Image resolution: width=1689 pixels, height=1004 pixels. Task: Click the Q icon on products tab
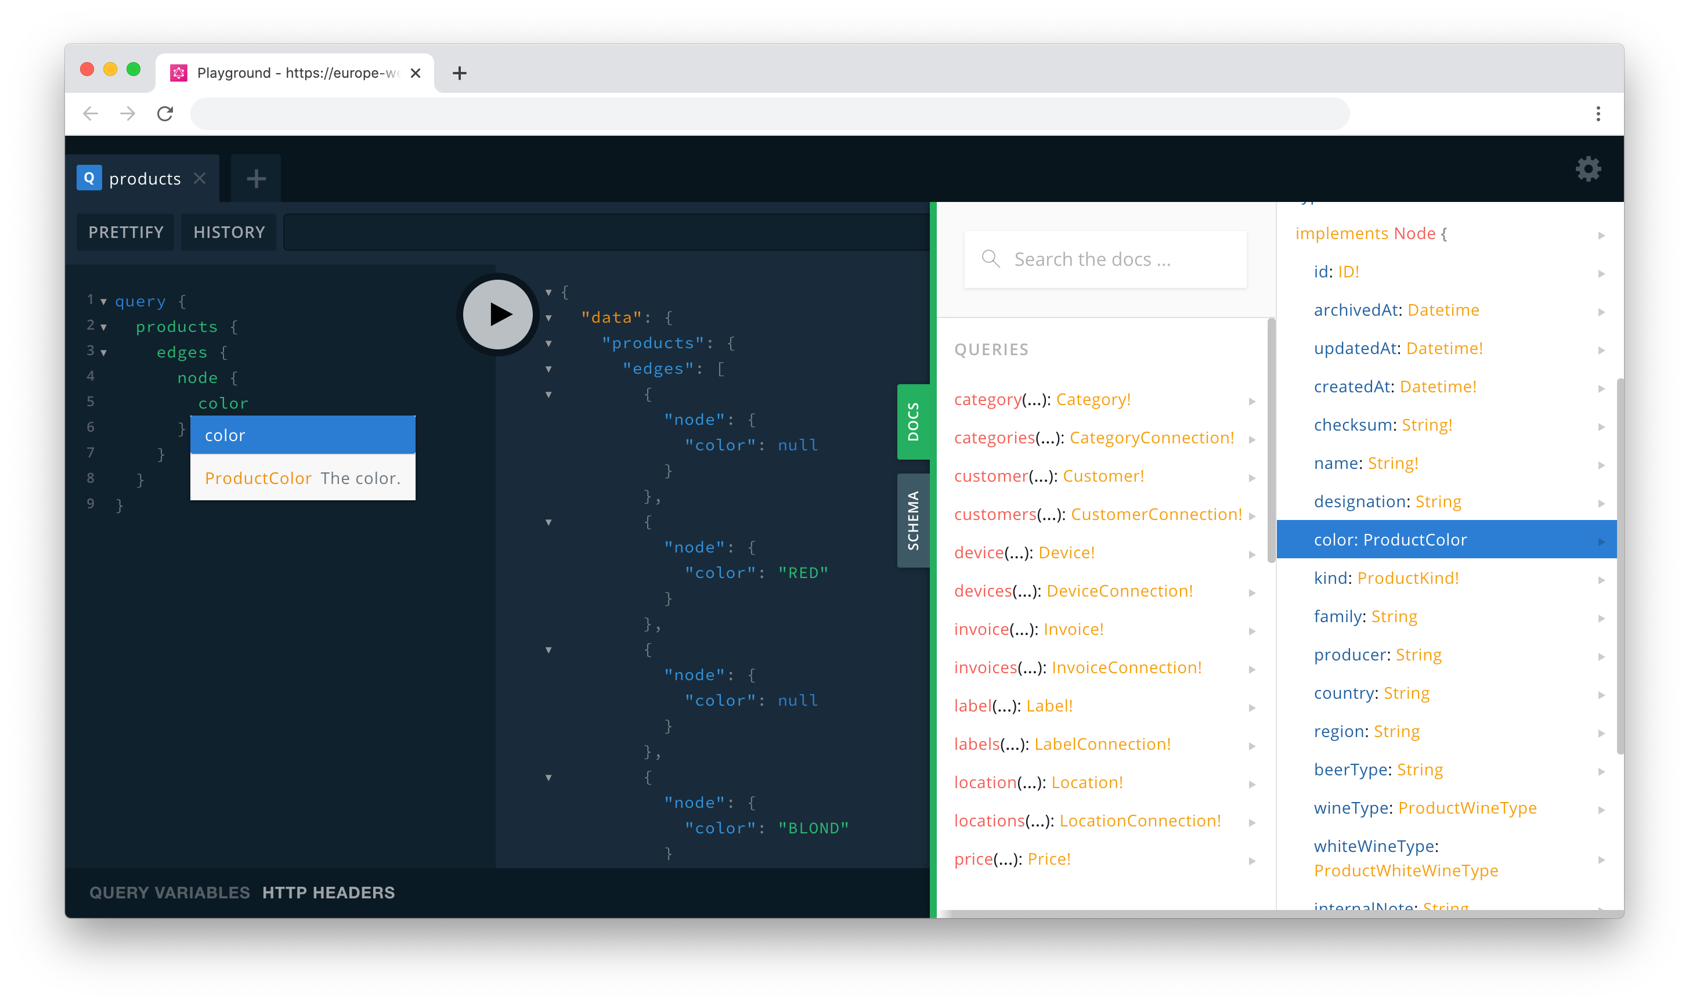[89, 178]
